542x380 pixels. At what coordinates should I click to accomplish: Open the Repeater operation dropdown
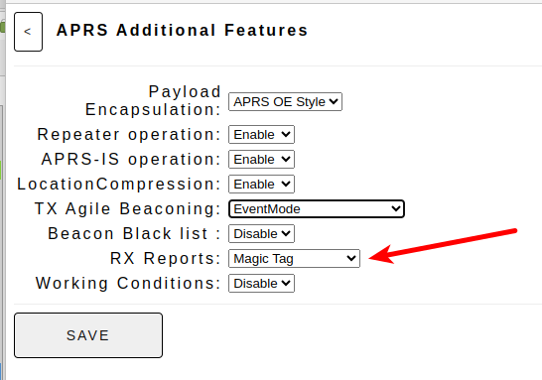[261, 134]
